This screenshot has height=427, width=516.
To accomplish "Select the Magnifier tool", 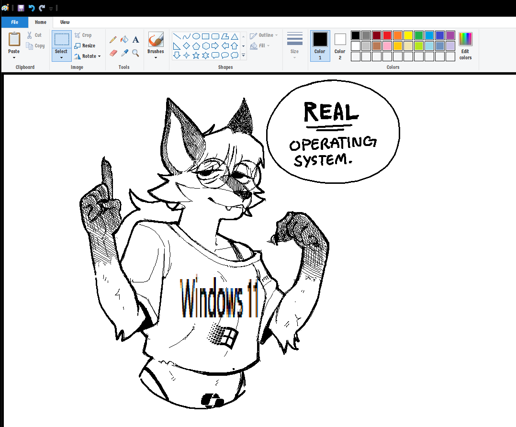I will click(x=135, y=53).
